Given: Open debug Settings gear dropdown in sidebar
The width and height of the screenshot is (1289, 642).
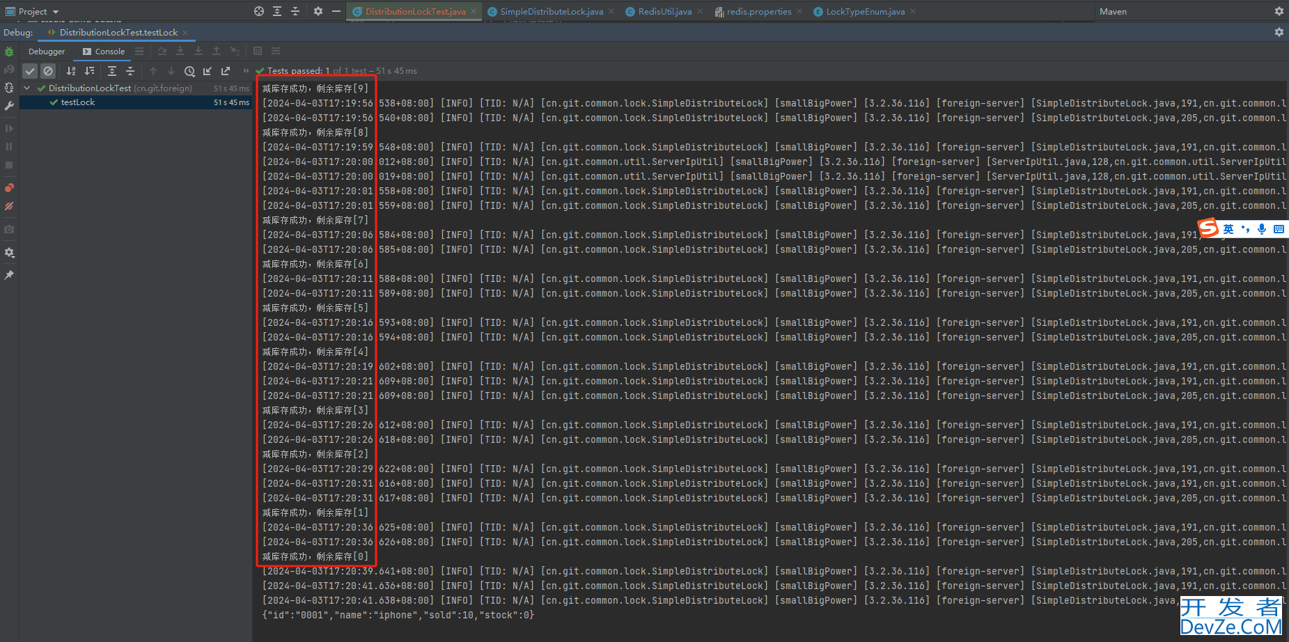Looking at the screenshot, I should [9, 252].
